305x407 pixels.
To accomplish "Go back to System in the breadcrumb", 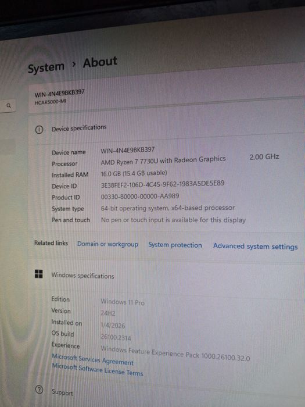I will tap(46, 68).
